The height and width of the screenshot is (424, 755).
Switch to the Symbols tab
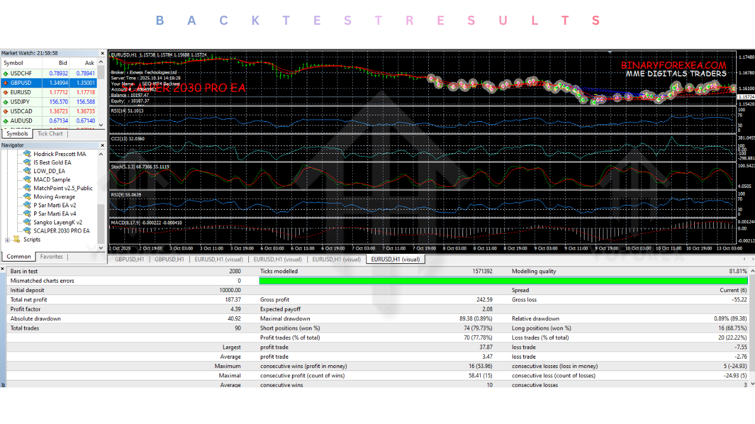(17, 133)
